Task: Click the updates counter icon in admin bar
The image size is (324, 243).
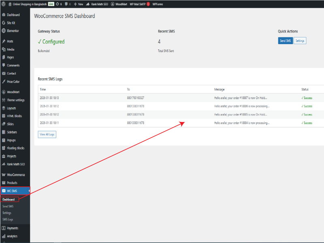Action: coord(57,4)
